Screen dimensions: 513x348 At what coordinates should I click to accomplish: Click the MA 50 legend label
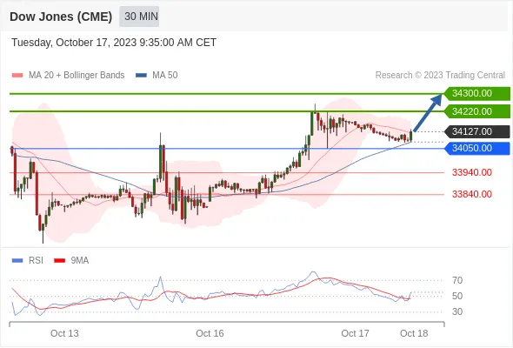165,76
